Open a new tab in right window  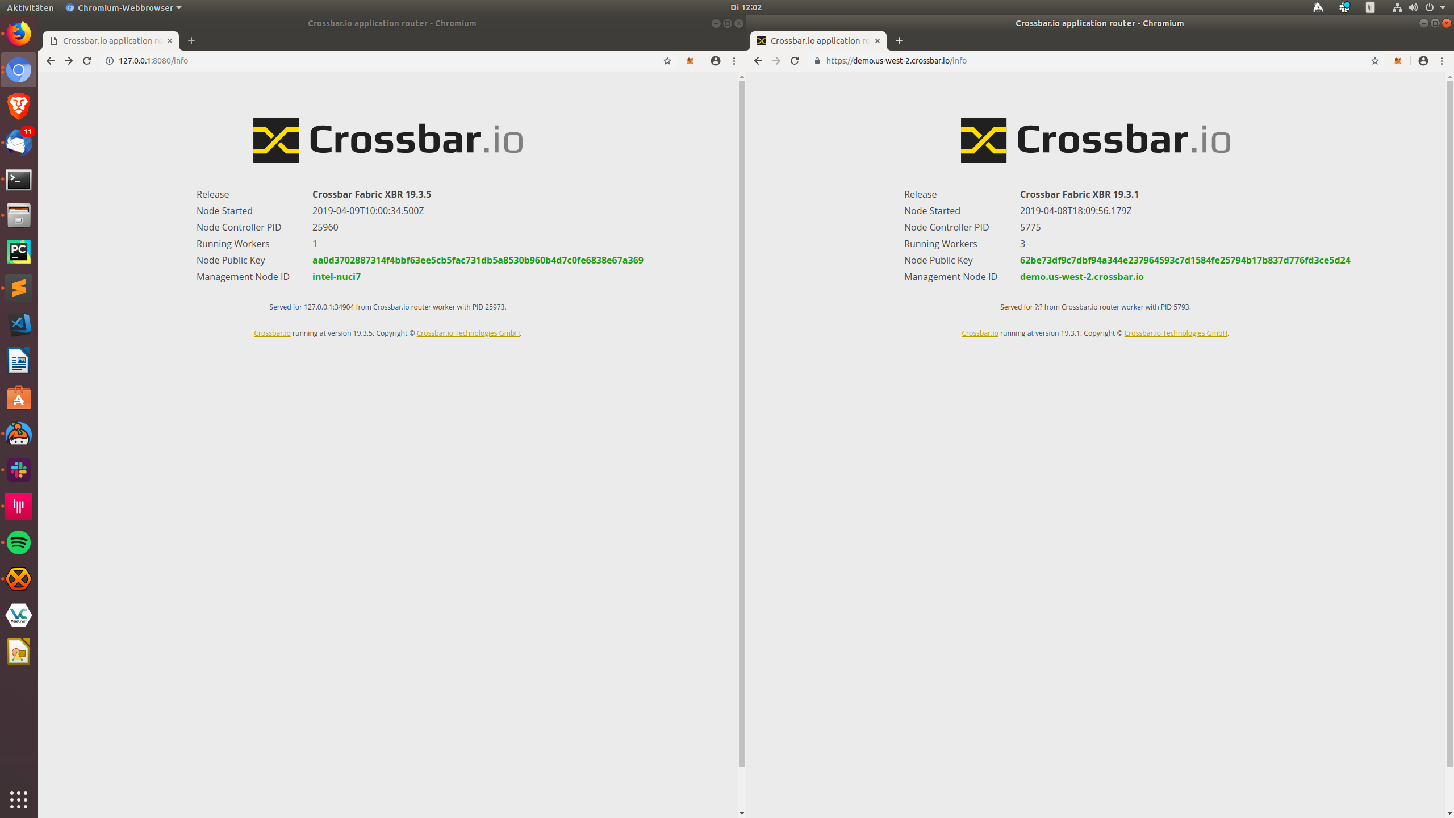pos(899,41)
